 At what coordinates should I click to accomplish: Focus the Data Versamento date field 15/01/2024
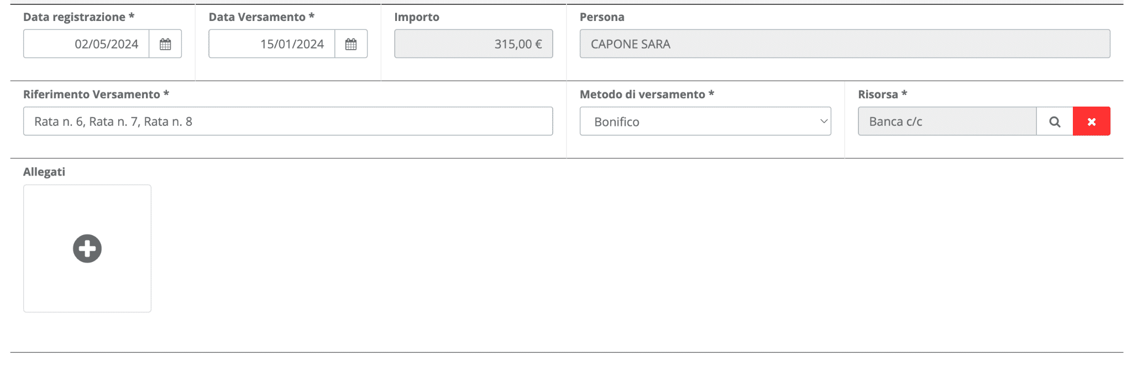click(272, 44)
